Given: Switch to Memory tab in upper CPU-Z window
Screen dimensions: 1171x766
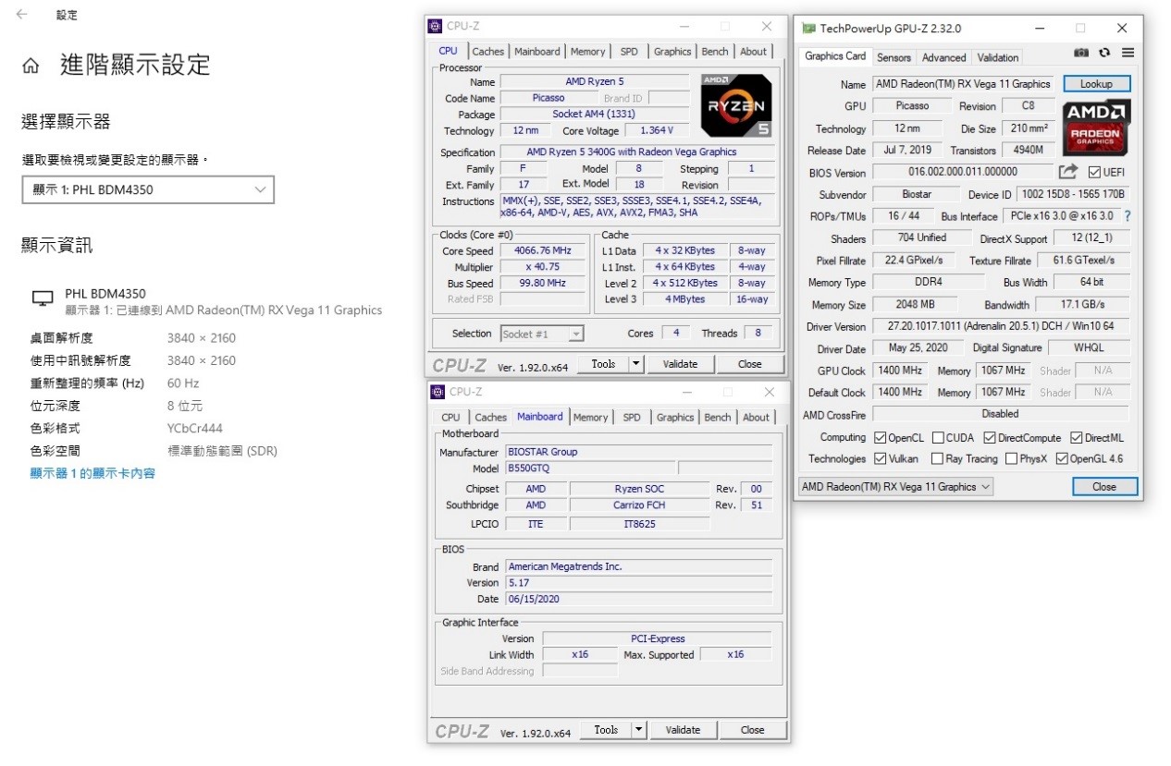Looking at the screenshot, I should [x=587, y=52].
